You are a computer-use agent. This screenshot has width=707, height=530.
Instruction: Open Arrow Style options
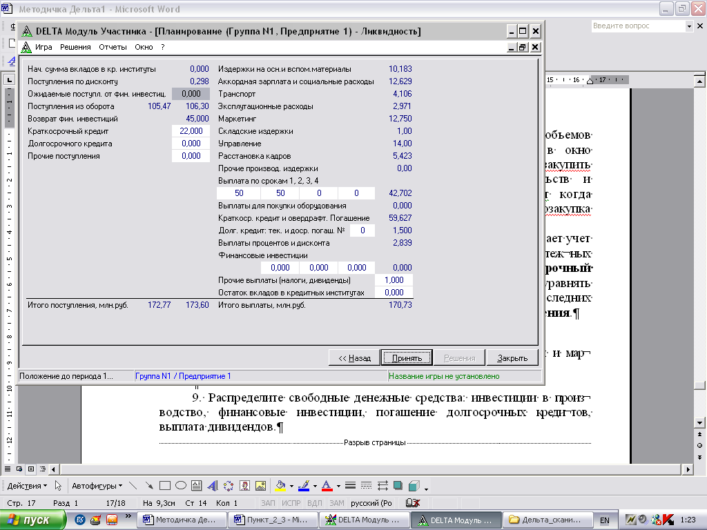click(x=382, y=486)
